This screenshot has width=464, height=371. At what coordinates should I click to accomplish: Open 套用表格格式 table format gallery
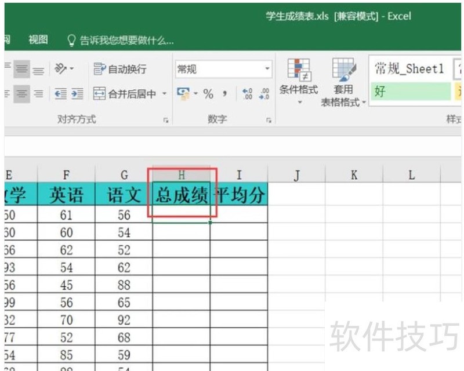point(343,82)
